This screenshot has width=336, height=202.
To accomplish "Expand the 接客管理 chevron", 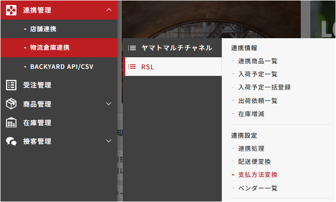I will pyautogui.click(x=109, y=141).
